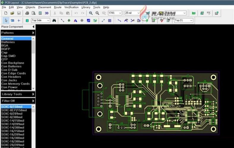Screen dimensions: 234x148
Task: Click the pattern list scrollbar up arrow
Action: pyautogui.click(x=33, y=107)
